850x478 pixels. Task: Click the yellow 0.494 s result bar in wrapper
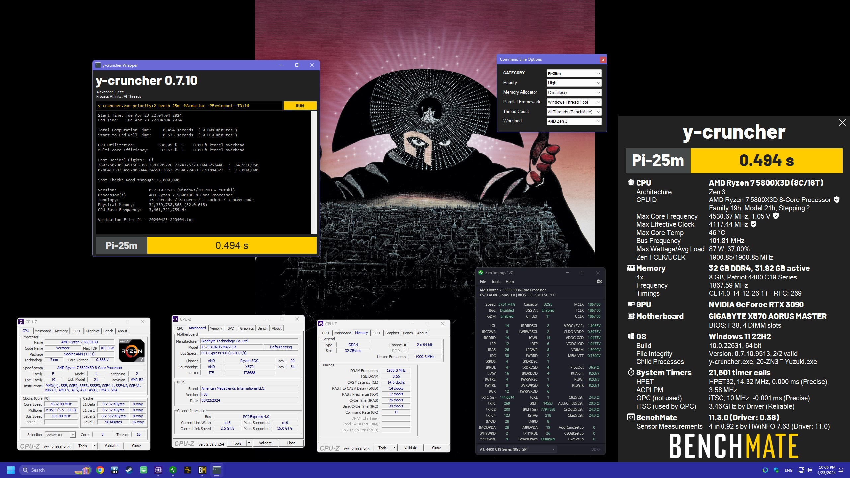coord(232,245)
